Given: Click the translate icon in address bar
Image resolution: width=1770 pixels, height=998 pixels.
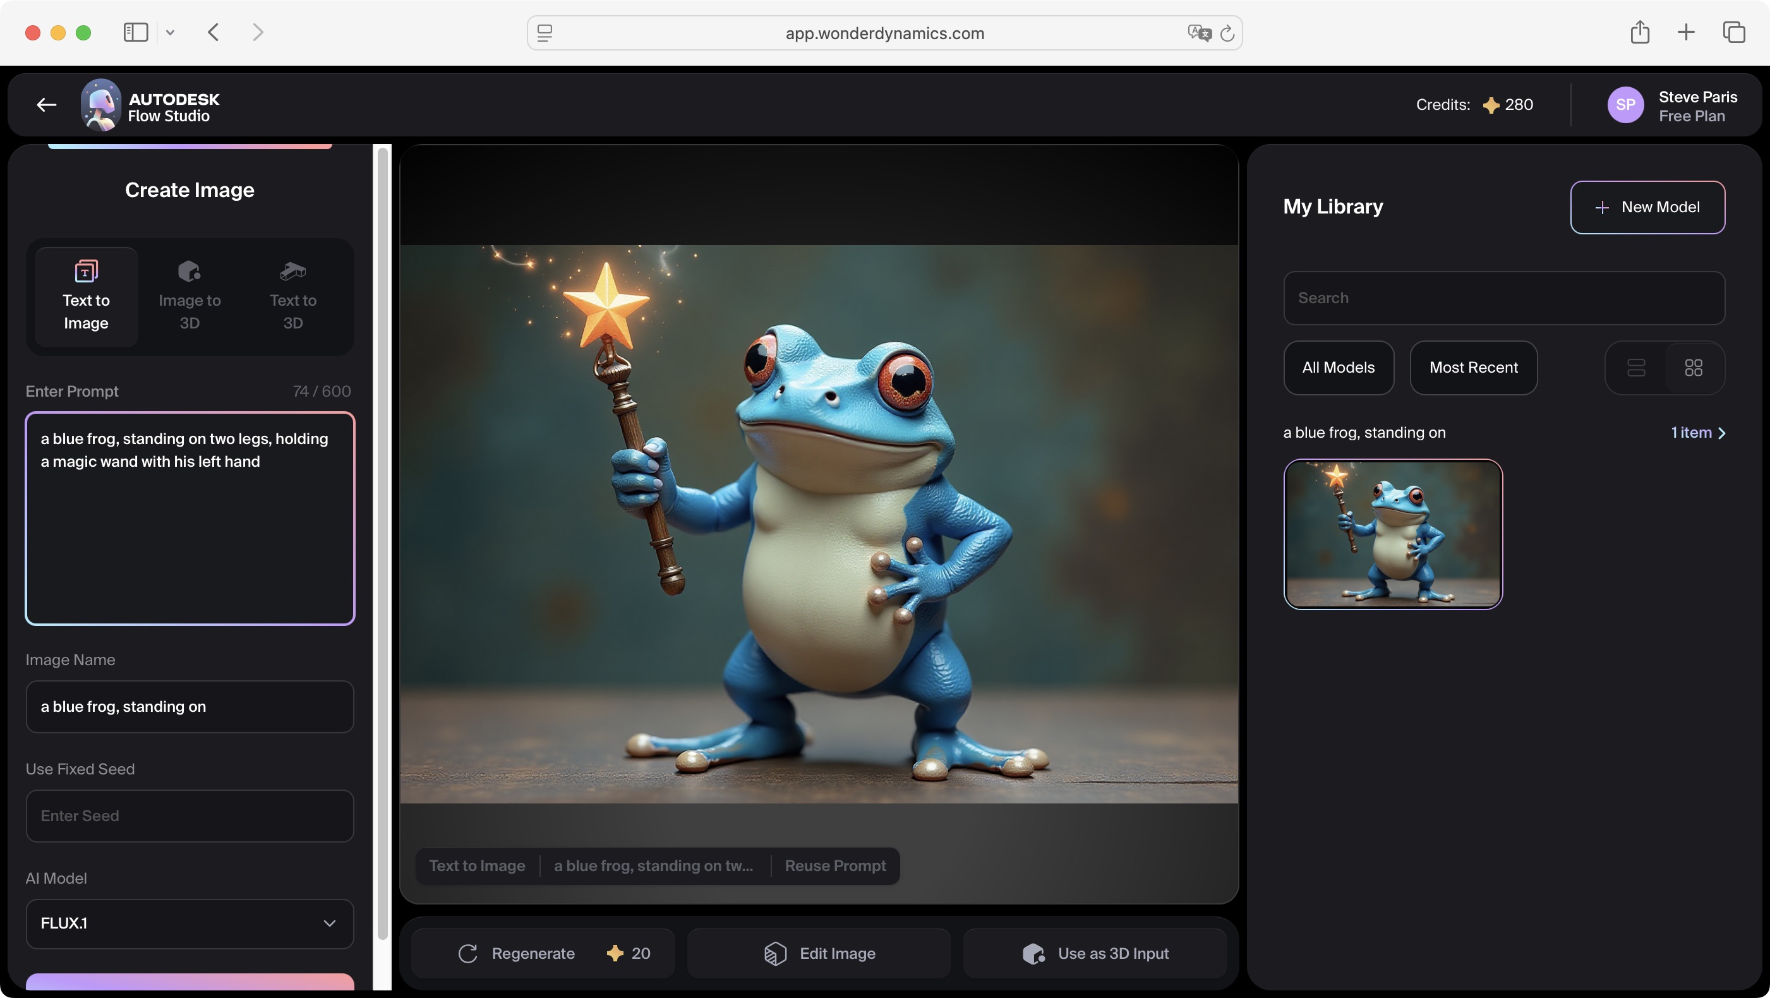Looking at the screenshot, I should click(x=1198, y=33).
